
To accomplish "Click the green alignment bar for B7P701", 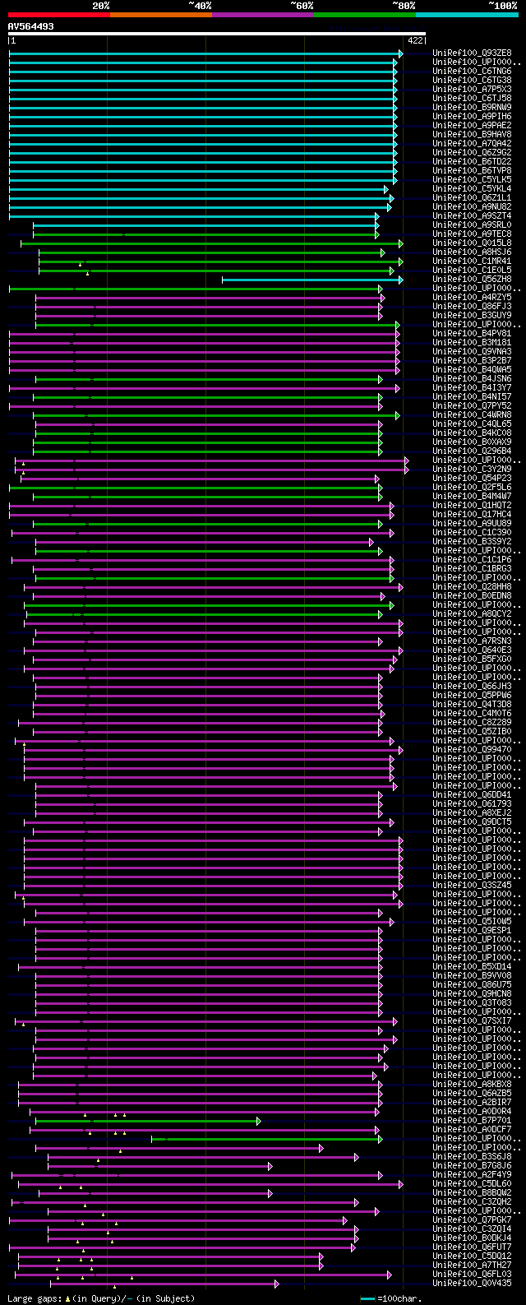I will 148,1121.
